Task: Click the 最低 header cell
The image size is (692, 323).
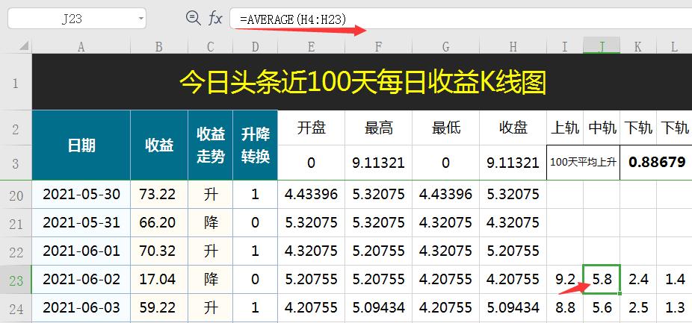Action: click(445, 128)
